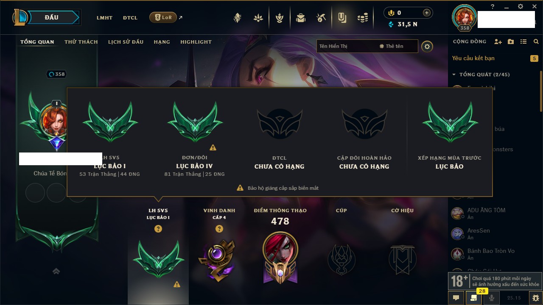Switch to the THỬ THÁCH tab

click(x=81, y=42)
